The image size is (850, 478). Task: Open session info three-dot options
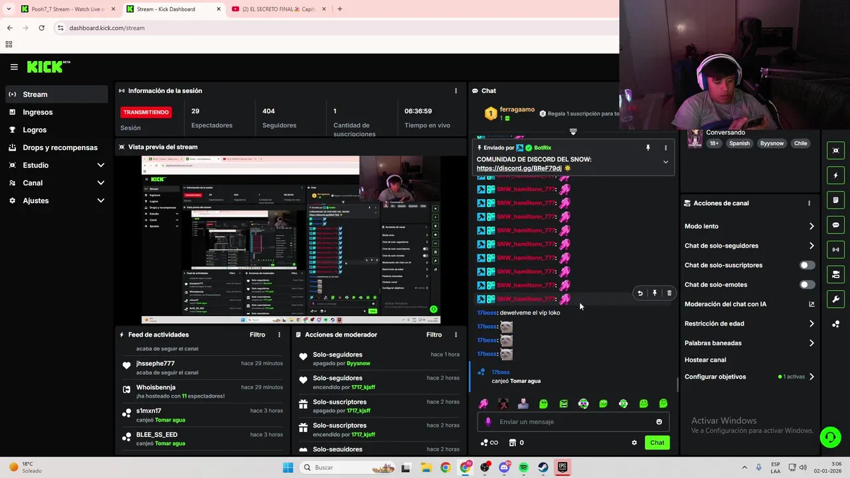tap(456, 91)
